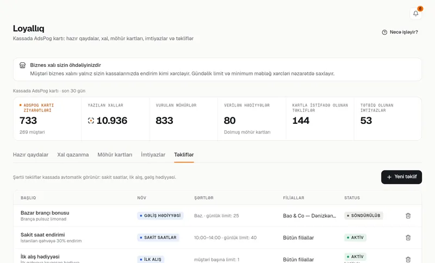435x263 pixels.
Task: Click Bütün filiallar in Sakit saat endirimi row
Action: click(x=298, y=237)
